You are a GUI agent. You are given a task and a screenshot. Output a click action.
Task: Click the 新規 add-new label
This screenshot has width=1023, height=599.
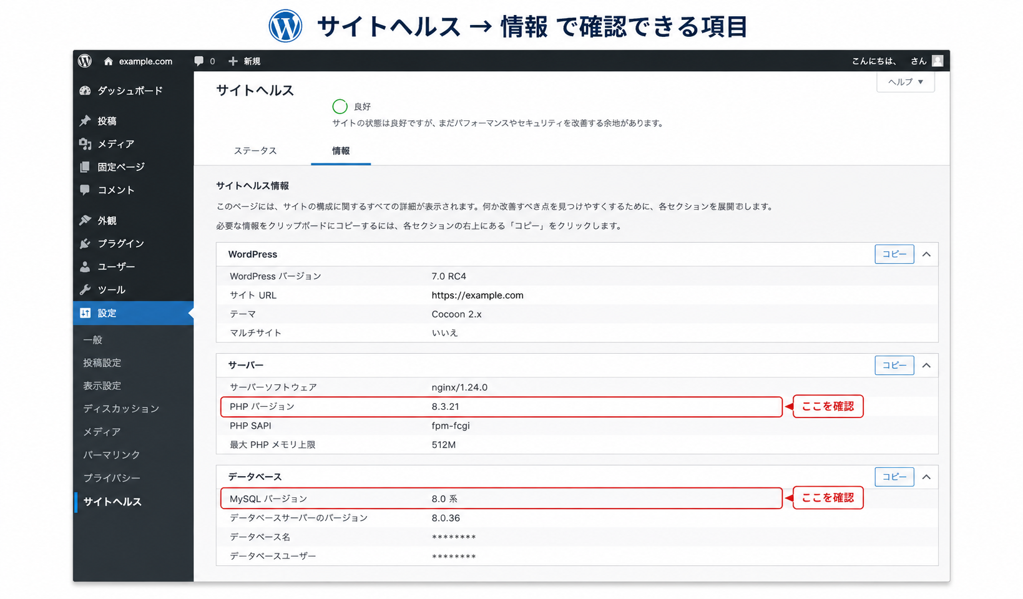tap(252, 61)
